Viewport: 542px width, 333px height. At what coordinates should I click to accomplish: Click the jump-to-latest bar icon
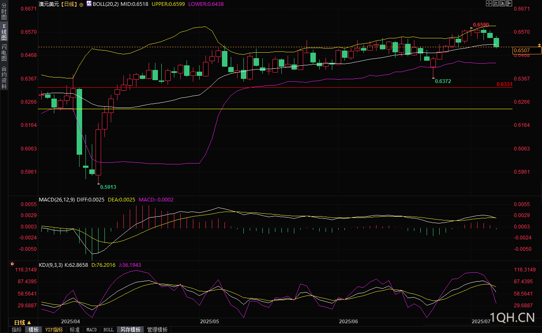[x=510, y=3]
